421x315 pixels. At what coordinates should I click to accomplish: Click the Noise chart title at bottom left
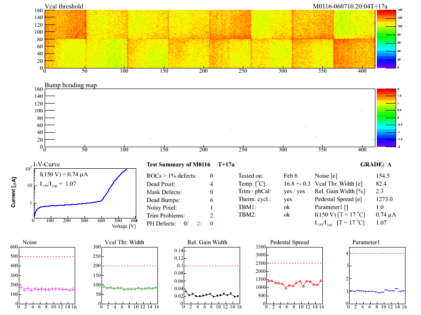coord(30,242)
